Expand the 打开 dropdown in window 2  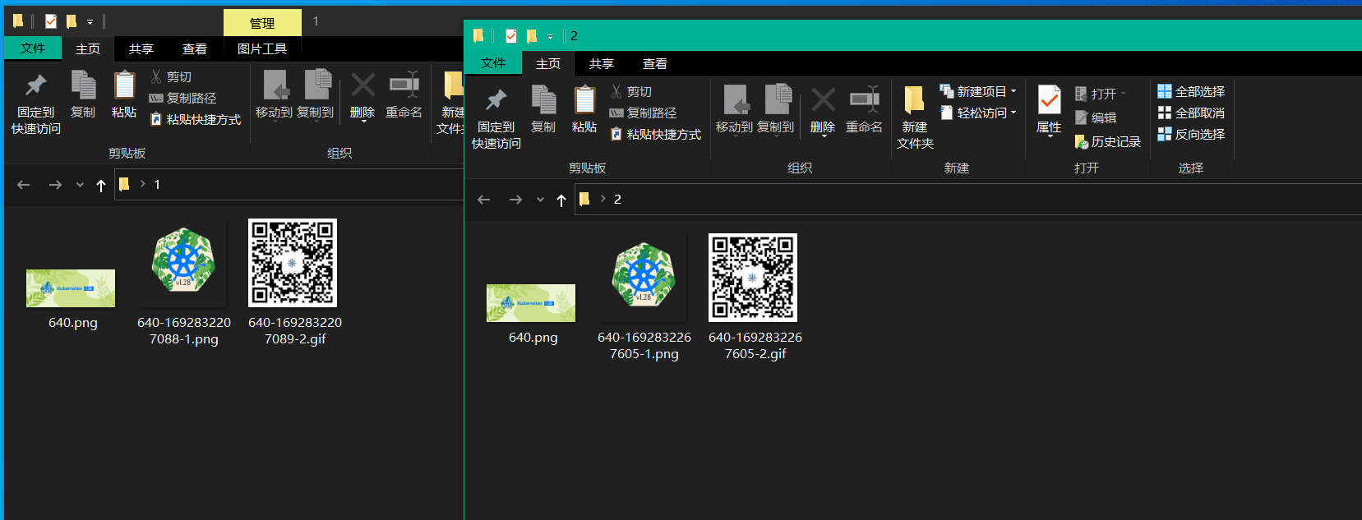(1124, 94)
